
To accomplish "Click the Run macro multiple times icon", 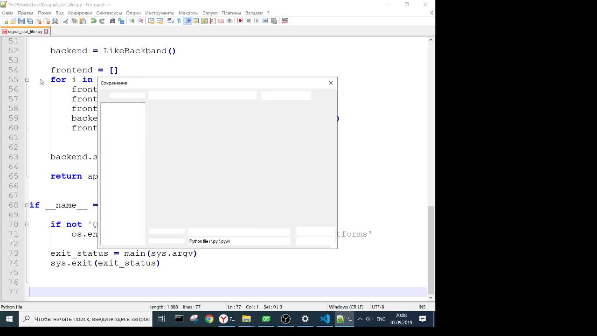I will tap(265, 21).
